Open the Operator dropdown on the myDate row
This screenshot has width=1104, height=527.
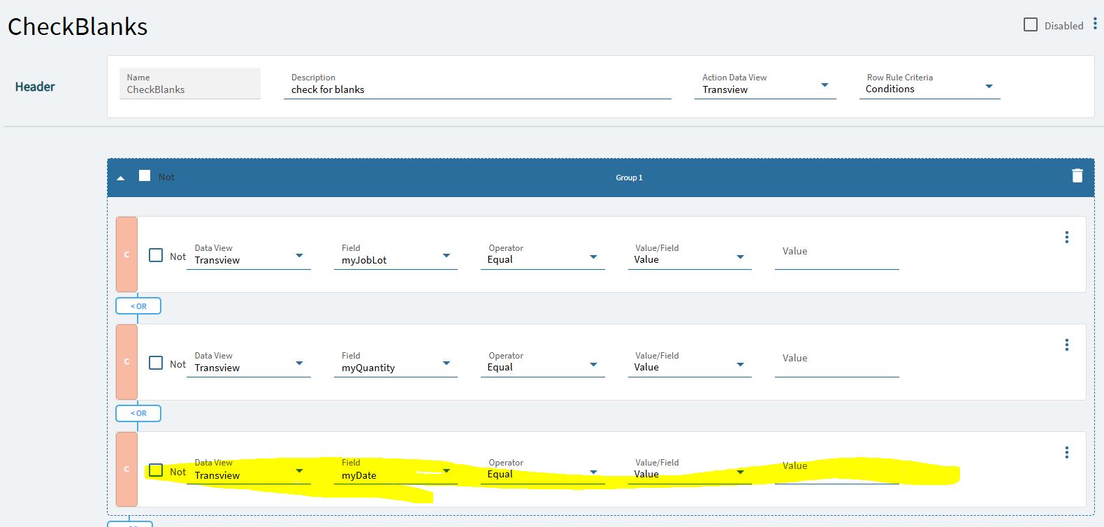542,470
